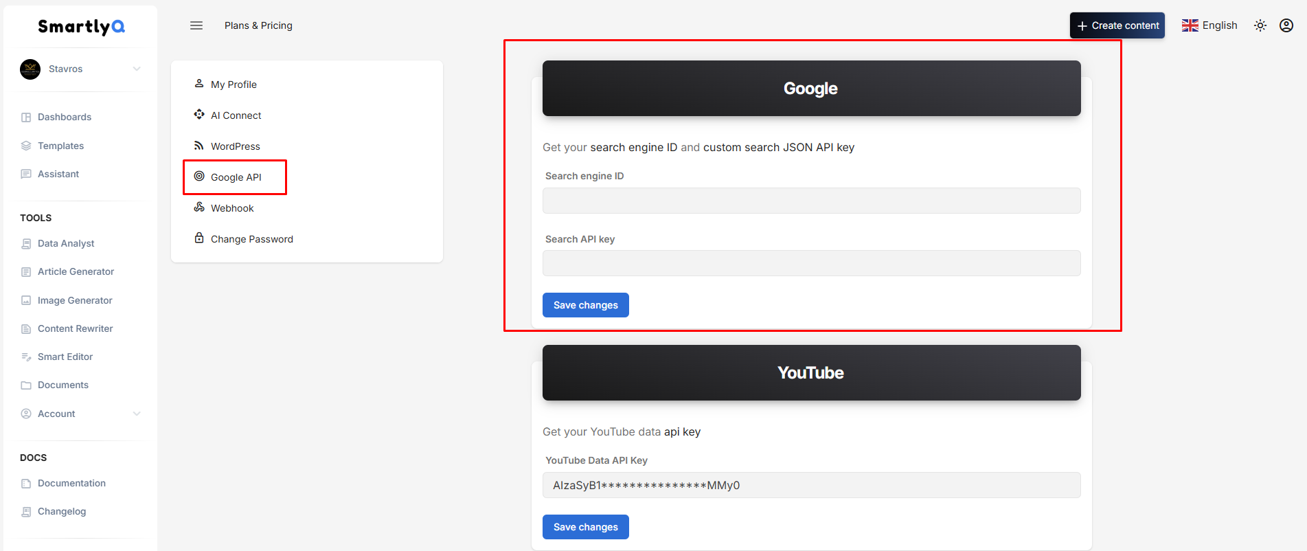This screenshot has width=1307, height=551.
Task: Follow the YouTube api key link
Action: coord(682,432)
